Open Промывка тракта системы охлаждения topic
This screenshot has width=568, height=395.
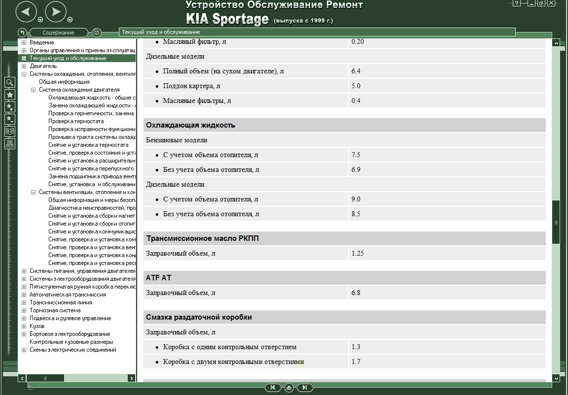tap(92, 137)
